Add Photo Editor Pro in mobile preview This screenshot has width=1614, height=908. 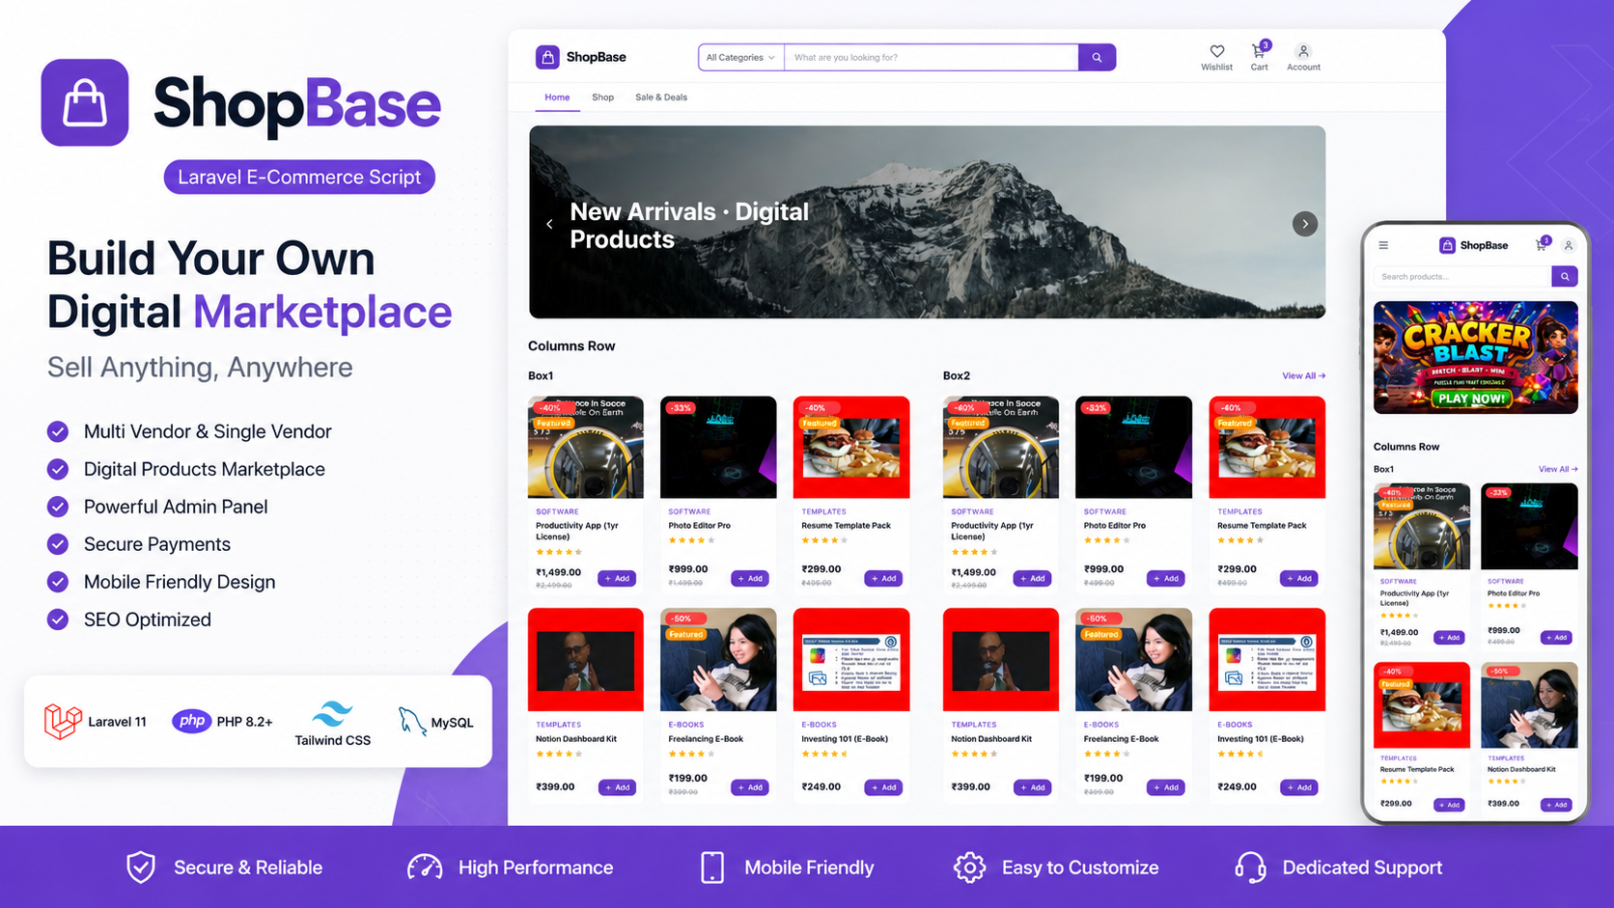tap(1556, 638)
